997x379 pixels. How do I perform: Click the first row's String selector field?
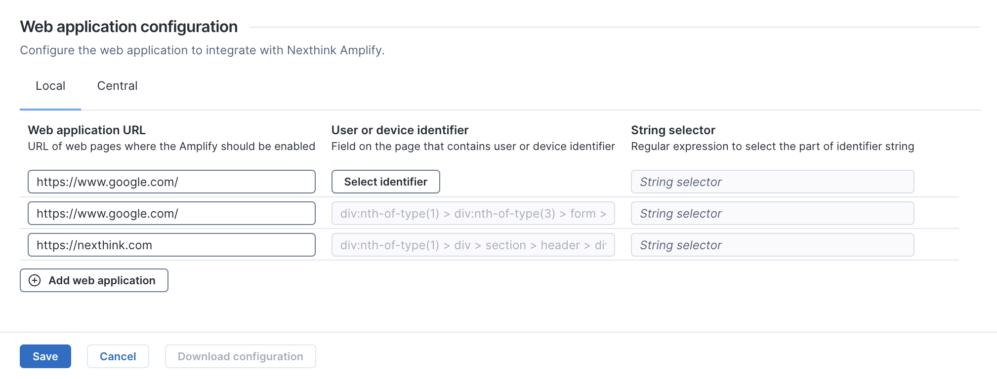772,182
